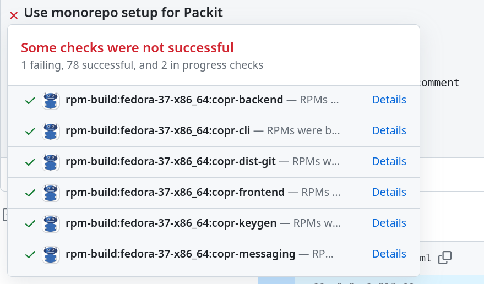Click Packit avatar for copr-frontend check
This screenshot has height=284, width=484.
tap(51, 193)
